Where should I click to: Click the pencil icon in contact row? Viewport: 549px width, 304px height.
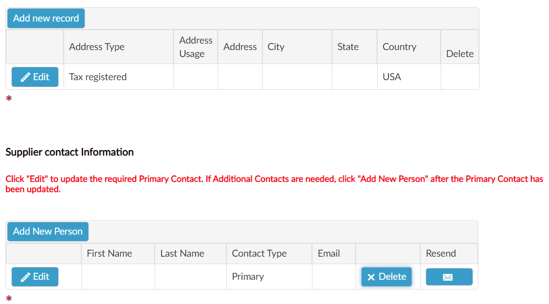pos(25,277)
